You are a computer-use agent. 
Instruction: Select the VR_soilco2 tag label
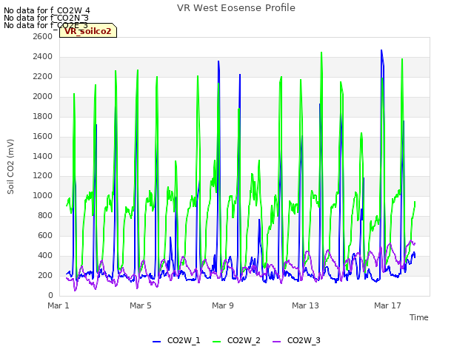(88, 31)
